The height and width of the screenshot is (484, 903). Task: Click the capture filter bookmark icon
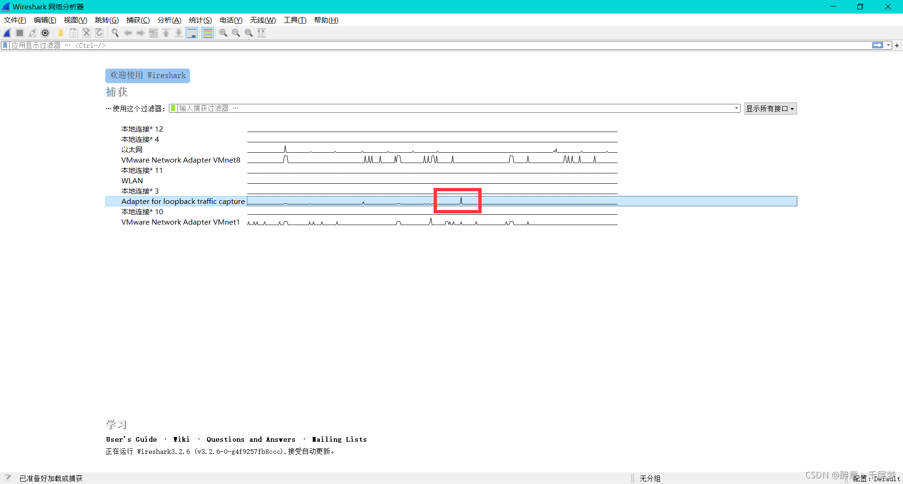click(173, 109)
